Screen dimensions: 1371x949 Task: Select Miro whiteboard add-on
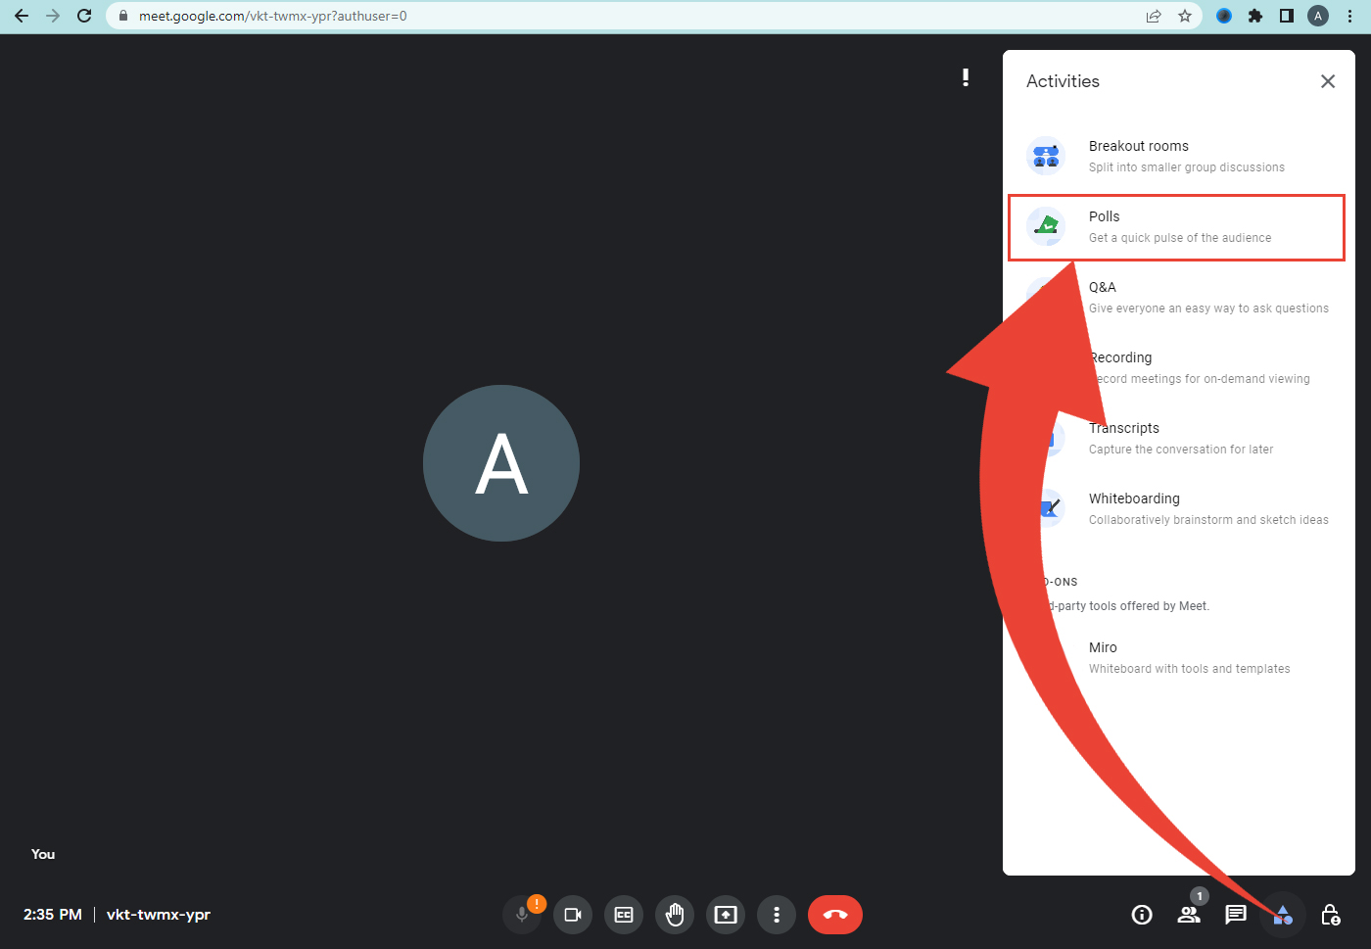point(1187,658)
